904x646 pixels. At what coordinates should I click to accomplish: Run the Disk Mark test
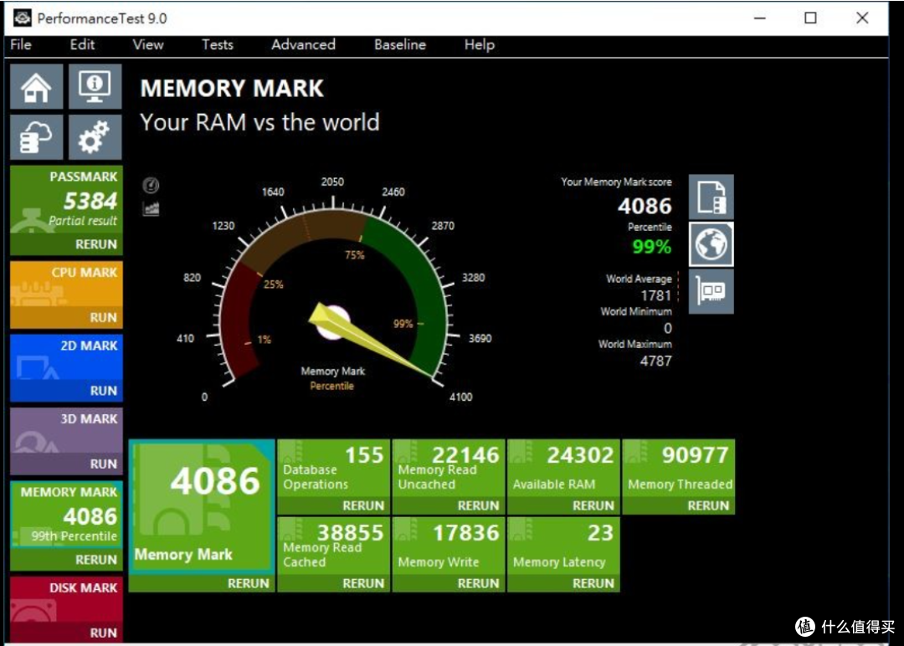[x=103, y=633]
